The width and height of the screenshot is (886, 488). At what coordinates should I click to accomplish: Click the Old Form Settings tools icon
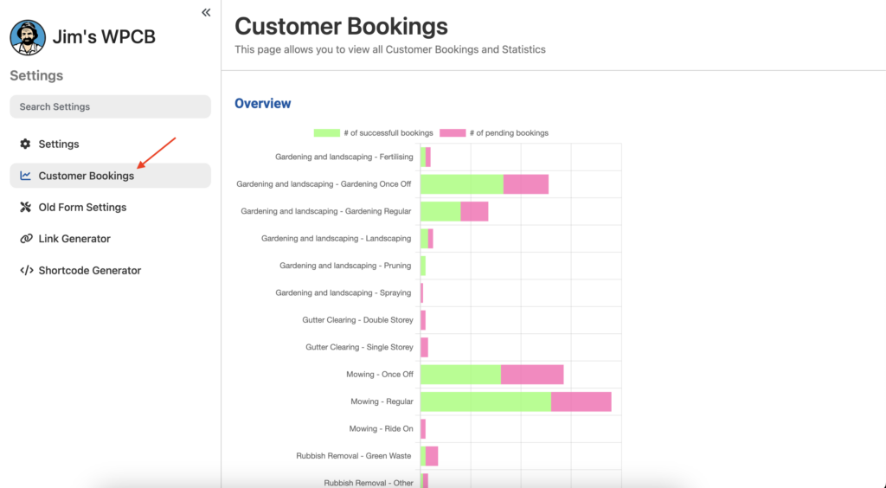25,208
